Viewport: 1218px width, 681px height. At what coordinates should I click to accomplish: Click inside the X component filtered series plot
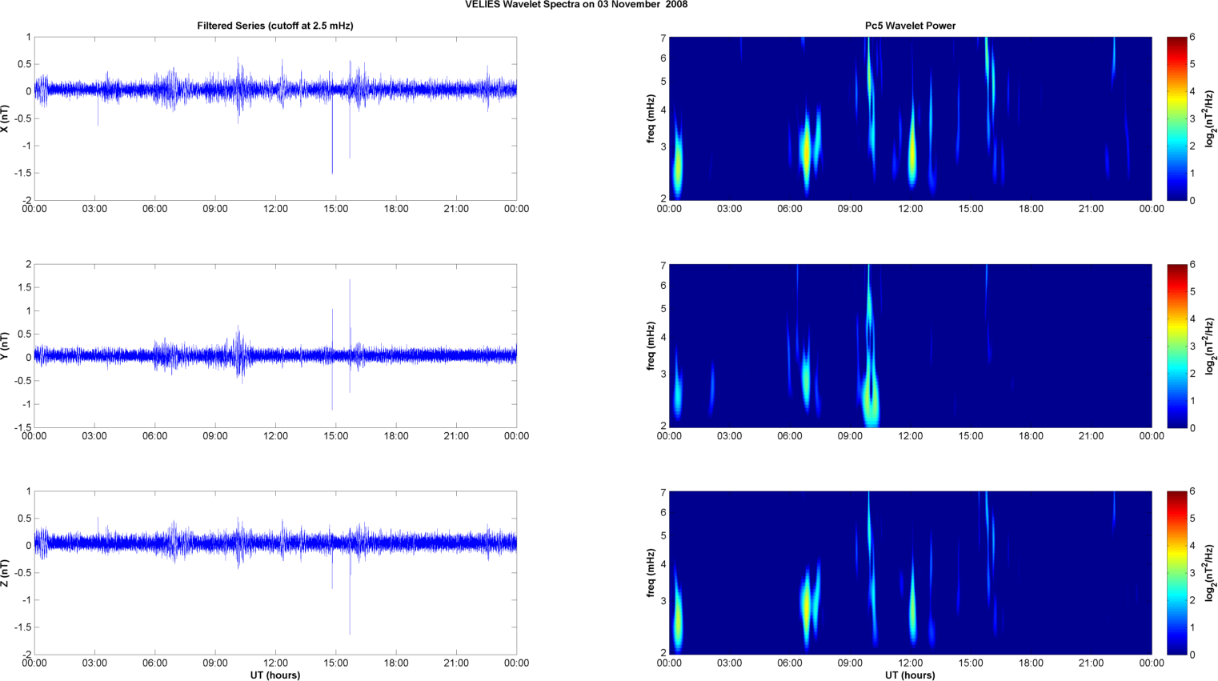275,118
